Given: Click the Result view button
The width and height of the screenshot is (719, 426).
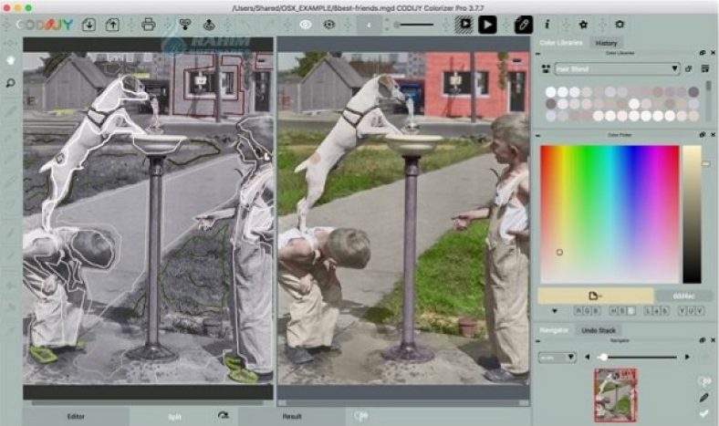Looking at the screenshot, I should coord(292,416).
